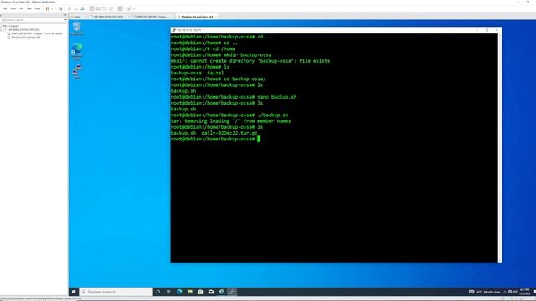Click the PuTTY desktop shortcut icon
The image size is (536, 301).
(x=76, y=72)
